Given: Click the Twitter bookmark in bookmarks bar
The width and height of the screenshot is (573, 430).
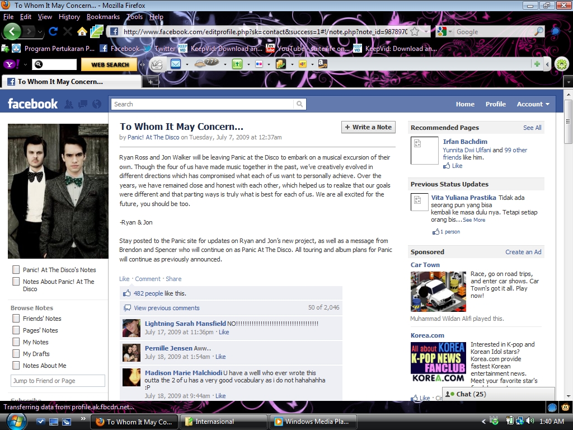Looking at the screenshot, I should (x=159, y=48).
